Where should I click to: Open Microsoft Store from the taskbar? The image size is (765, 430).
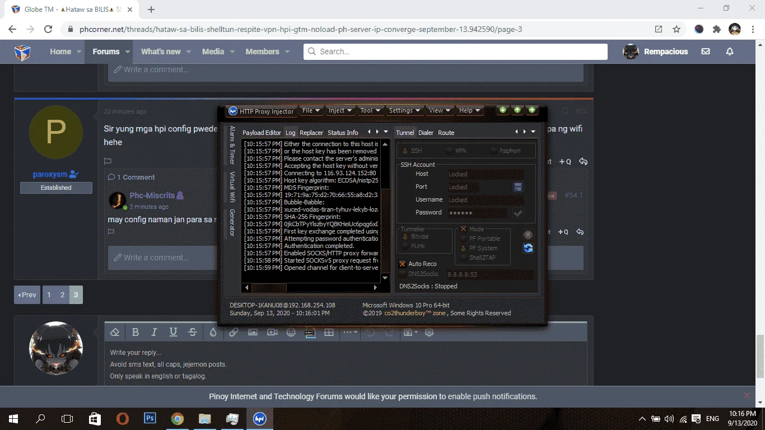[95, 418]
